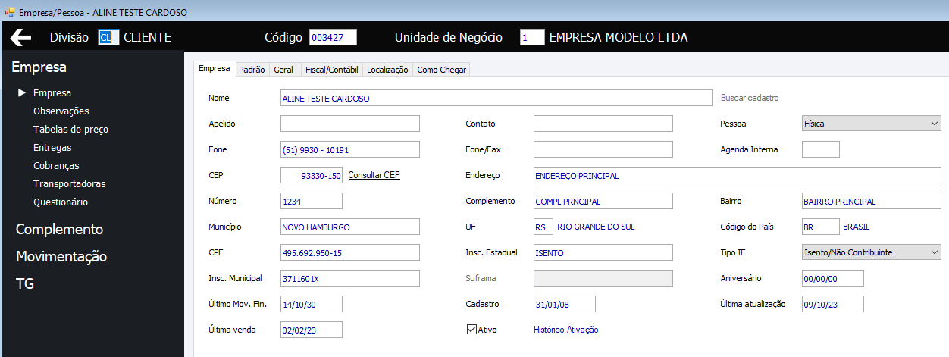Open the Histórico Ativação link
The height and width of the screenshot is (357, 949).
click(x=566, y=330)
